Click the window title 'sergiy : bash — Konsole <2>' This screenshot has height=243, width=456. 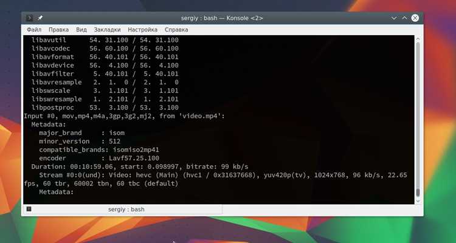222,18
